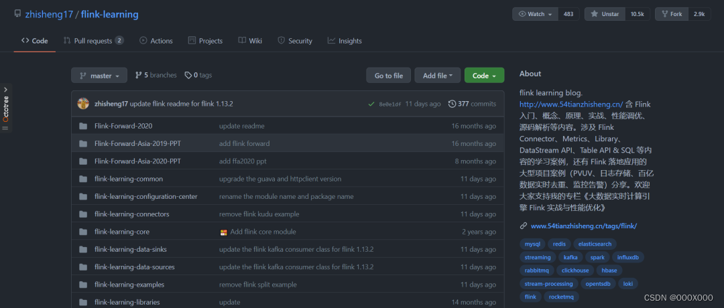Open the flink-learning-libraries folder
The height and width of the screenshot is (308, 724).
point(127,302)
